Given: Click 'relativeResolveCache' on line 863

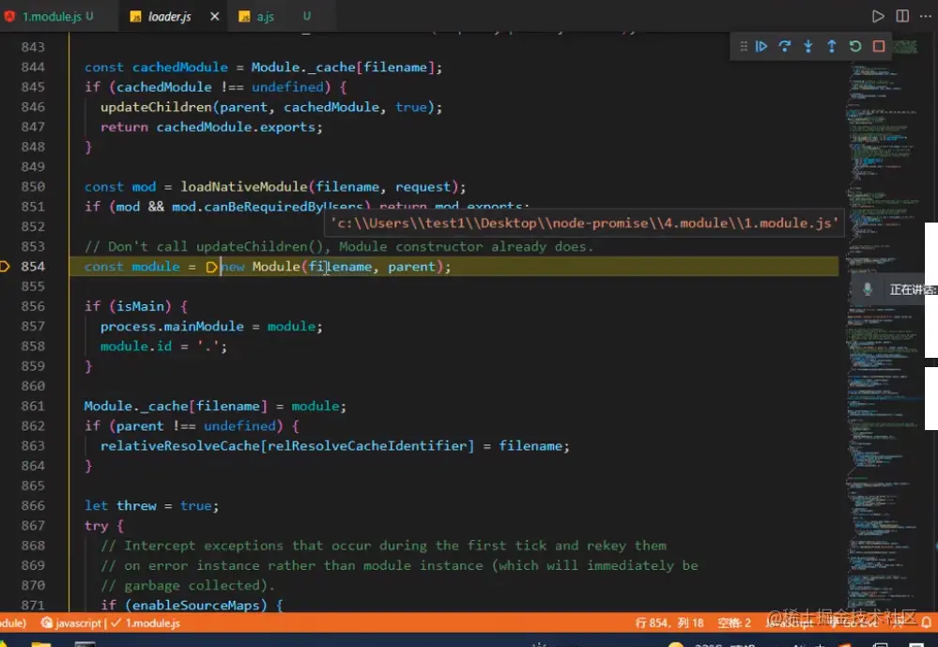Looking at the screenshot, I should click(179, 446).
